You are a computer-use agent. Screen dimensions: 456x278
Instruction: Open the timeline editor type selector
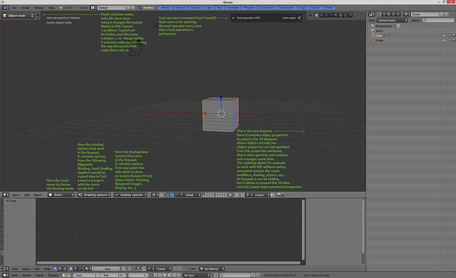tap(5, 275)
